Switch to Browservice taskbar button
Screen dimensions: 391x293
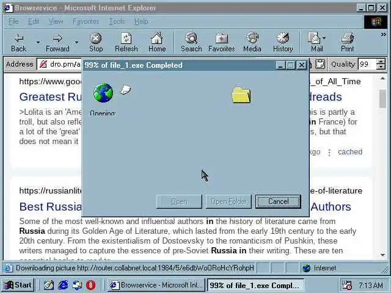click(x=156, y=285)
